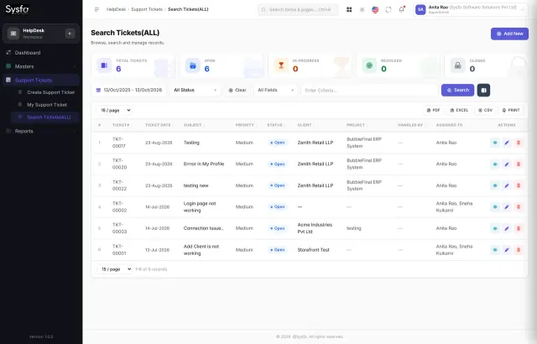Open the bottom 15 / page dropdown

(114, 269)
